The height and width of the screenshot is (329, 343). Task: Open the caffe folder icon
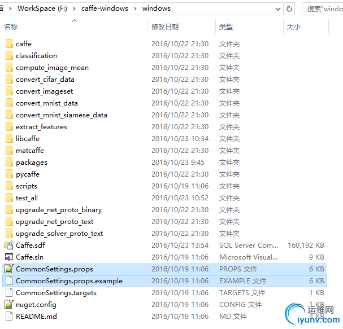coord(9,43)
